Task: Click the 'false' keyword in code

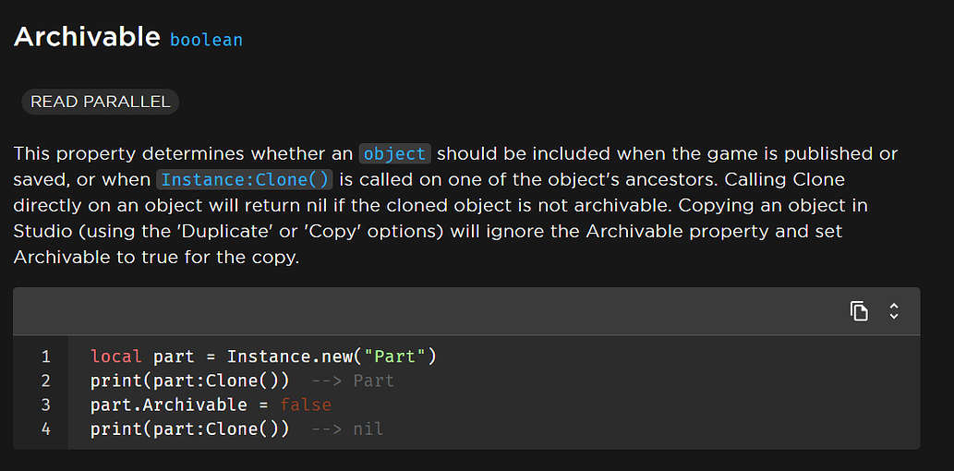Action: pyautogui.click(x=305, y=405)
